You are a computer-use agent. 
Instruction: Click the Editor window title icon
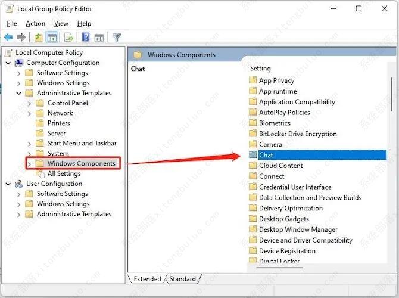[10, 9]
